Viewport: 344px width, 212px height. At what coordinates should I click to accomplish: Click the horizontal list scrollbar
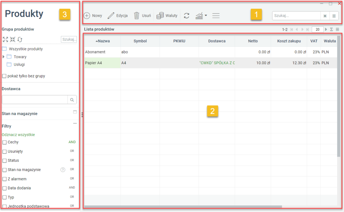click(183, 207)
